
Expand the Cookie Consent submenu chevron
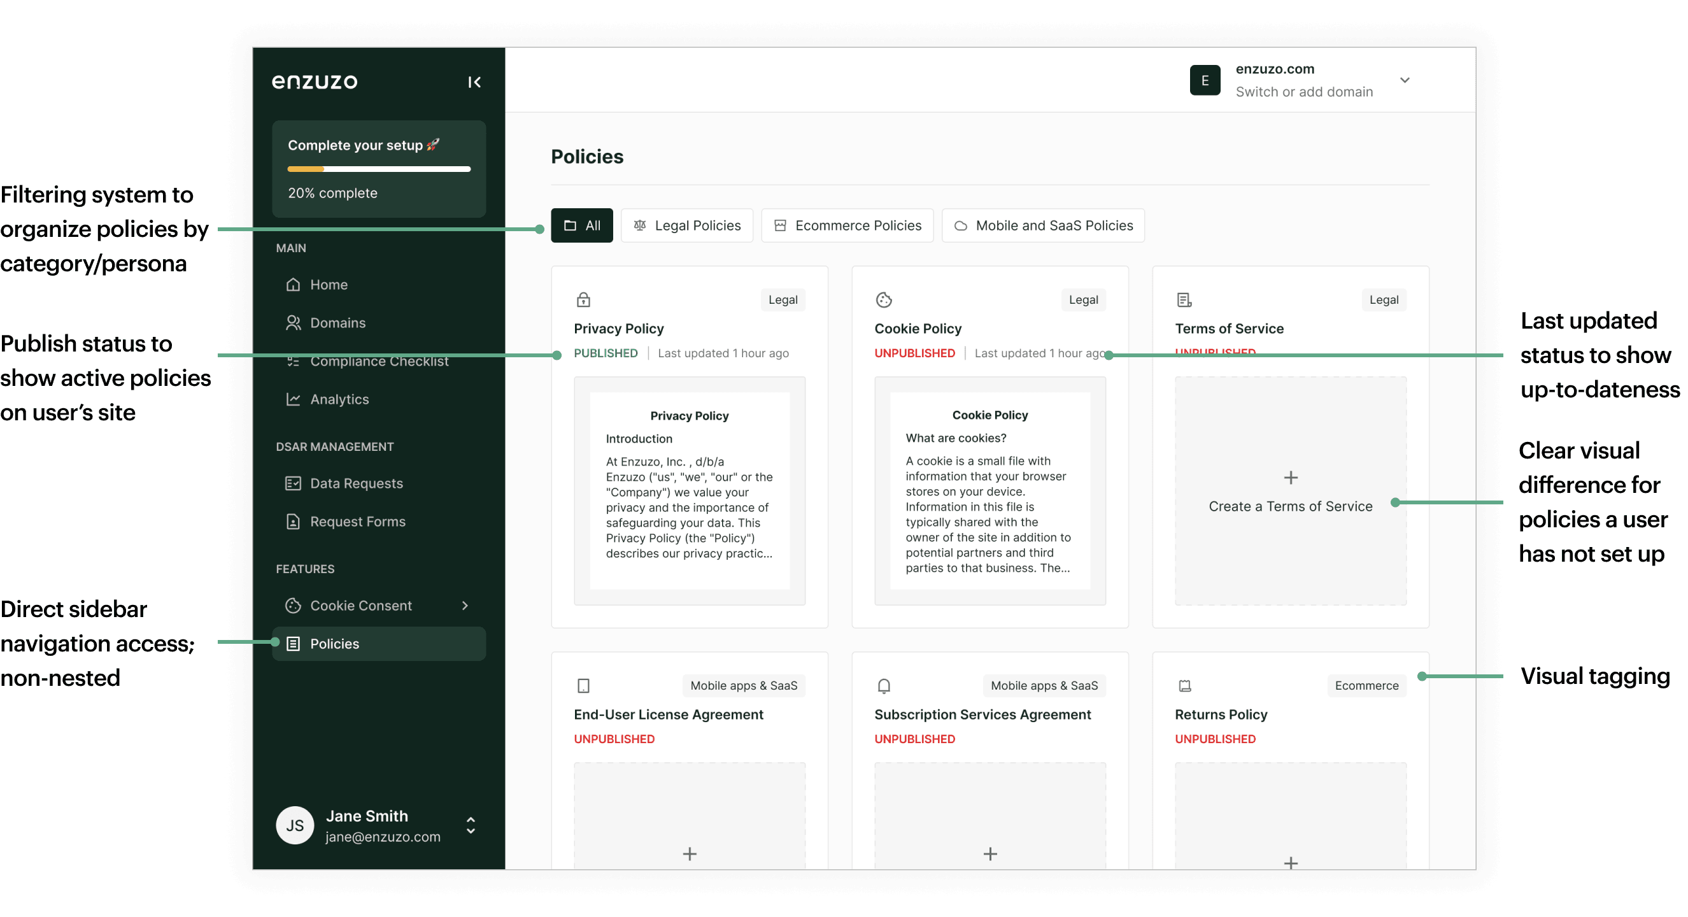[465, 606]
